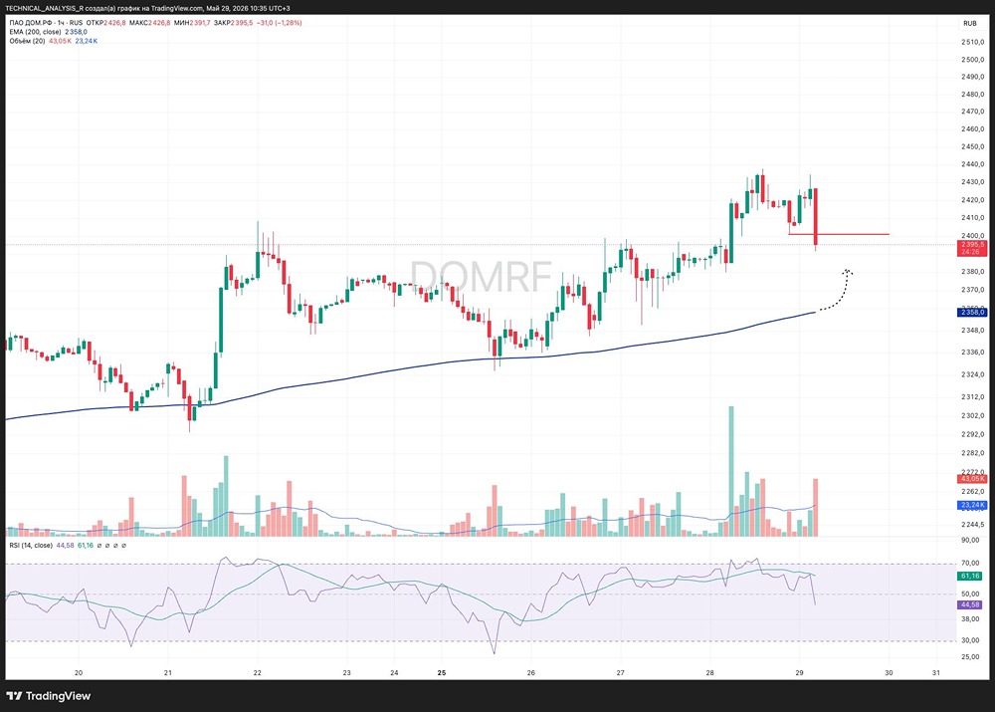Click the red 43,05K volume value in legend
Screen dimensions: 995x712
[61, 41]
